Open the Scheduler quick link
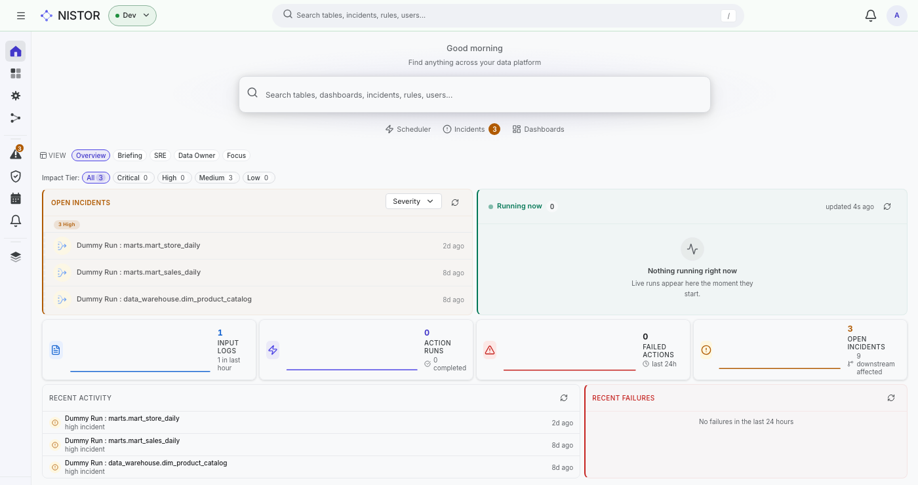This screenshot has width=918, height=485. click(x=408, y=129)
